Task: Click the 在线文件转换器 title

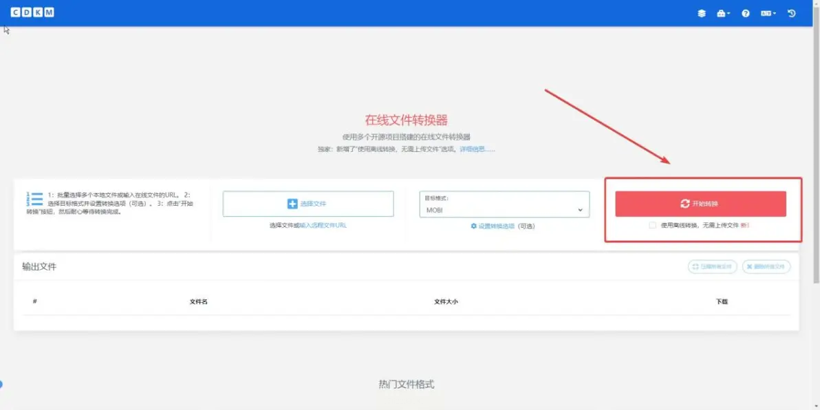Action: coord(407,120)
